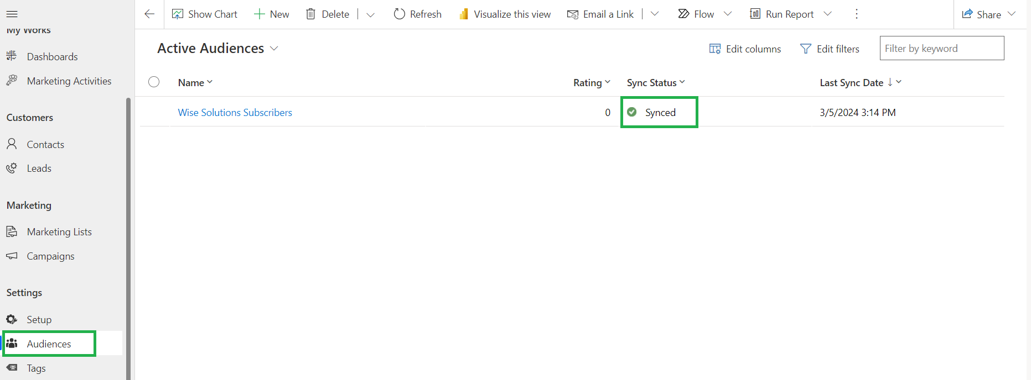The width and height of the screenshot is (1031, 380).
Task: Open Wise Solutions Subscribers record
Action: 235,113
